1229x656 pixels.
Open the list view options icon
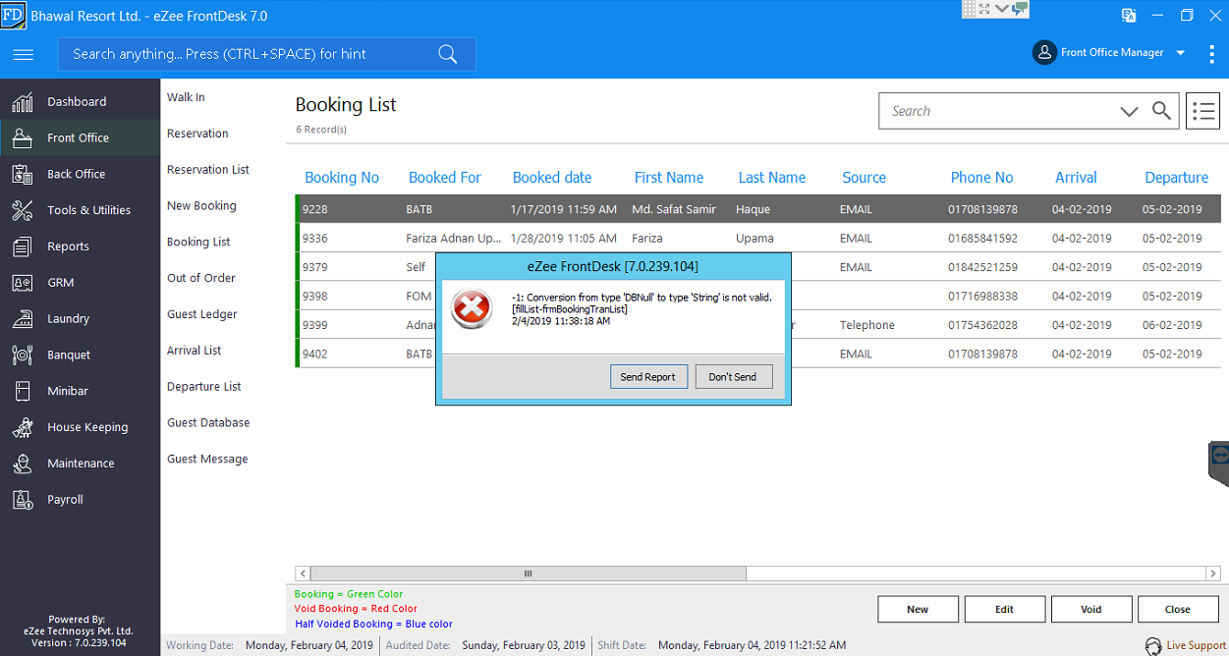pos(1203,111)
